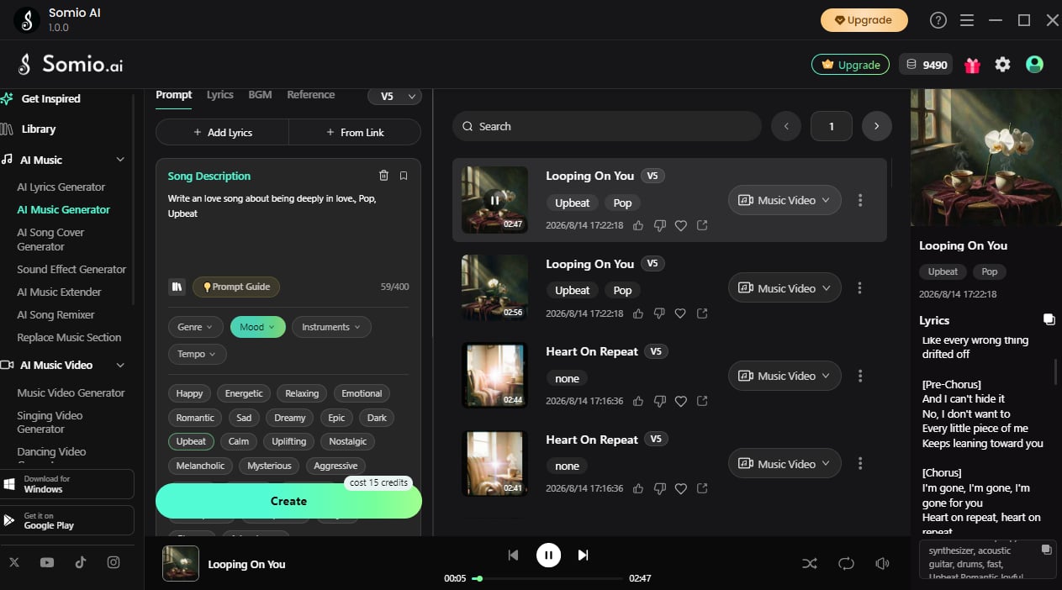Switch to the BGM tab
The image size is (1062, 590).
(x=260, y=95)
